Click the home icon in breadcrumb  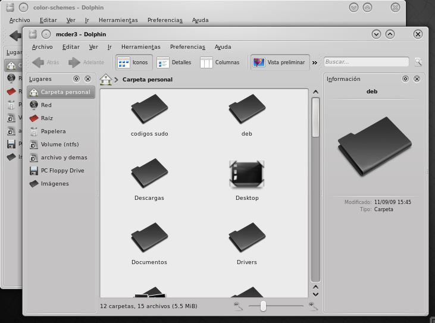106,79
